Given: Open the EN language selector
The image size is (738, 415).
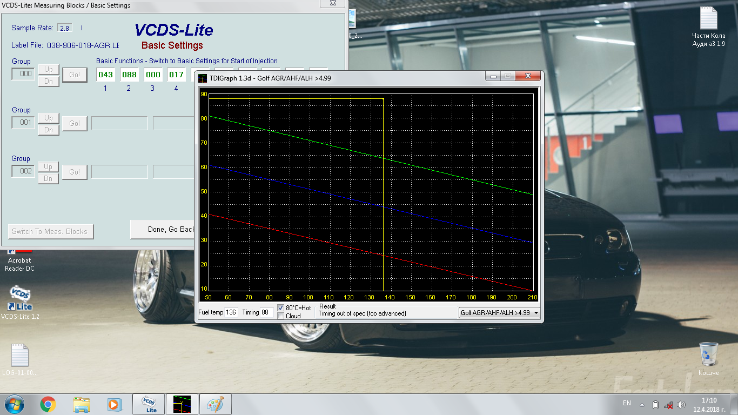Looking at the screenshot, I should point(627,403).
